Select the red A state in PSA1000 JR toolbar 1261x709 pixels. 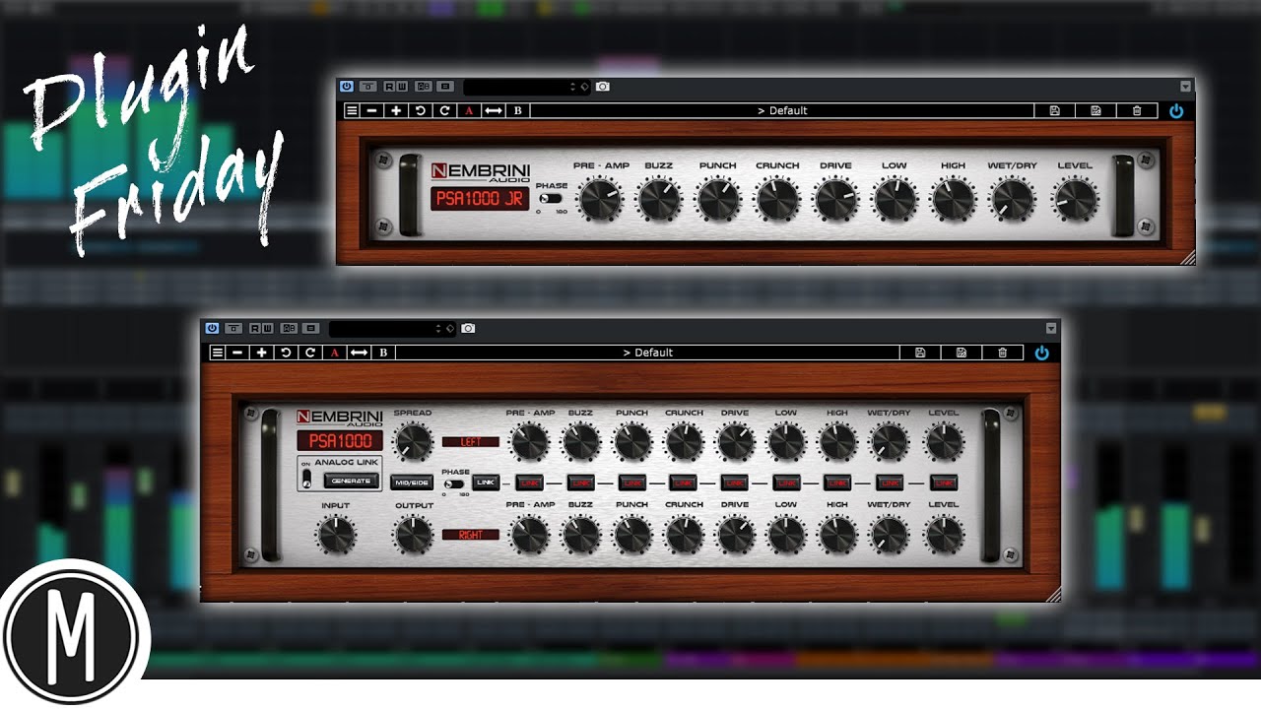(x=469, y=110)
